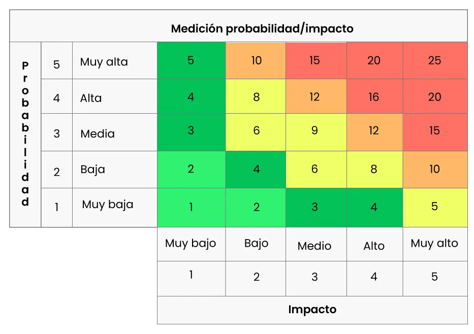Click the red cell with value 25
Screen dimensions: 474x334
click(x=434, y=60)
